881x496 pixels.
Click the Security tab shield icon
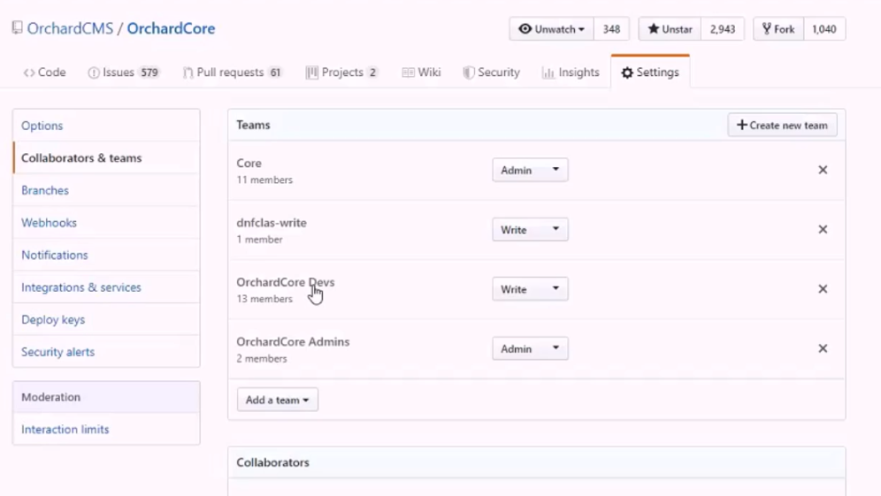coord(468,72)
